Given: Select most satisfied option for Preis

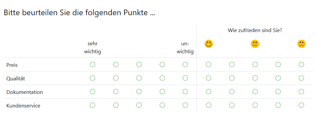Looking at the screenshot, I should point(209,64).
